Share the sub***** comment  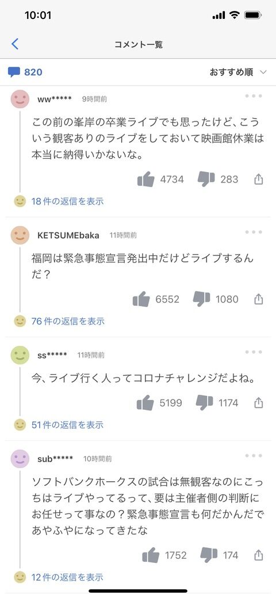(259, 555)
